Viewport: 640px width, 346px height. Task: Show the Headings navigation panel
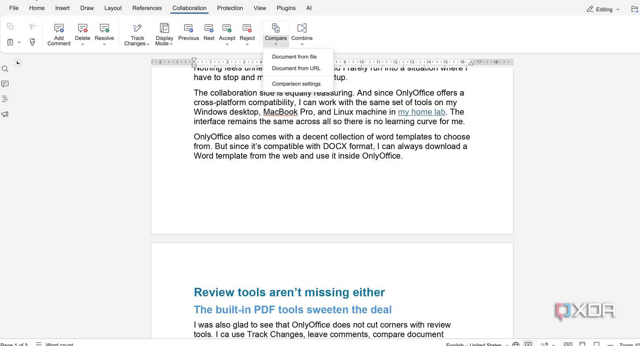click(5, 99)
